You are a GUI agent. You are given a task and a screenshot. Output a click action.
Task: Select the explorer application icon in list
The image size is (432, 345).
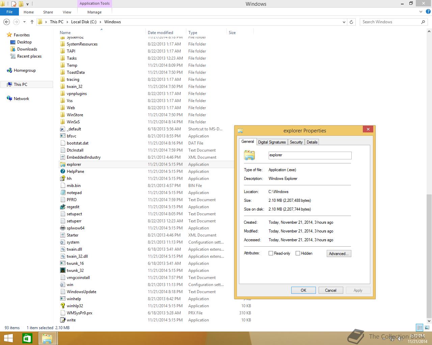62,164
